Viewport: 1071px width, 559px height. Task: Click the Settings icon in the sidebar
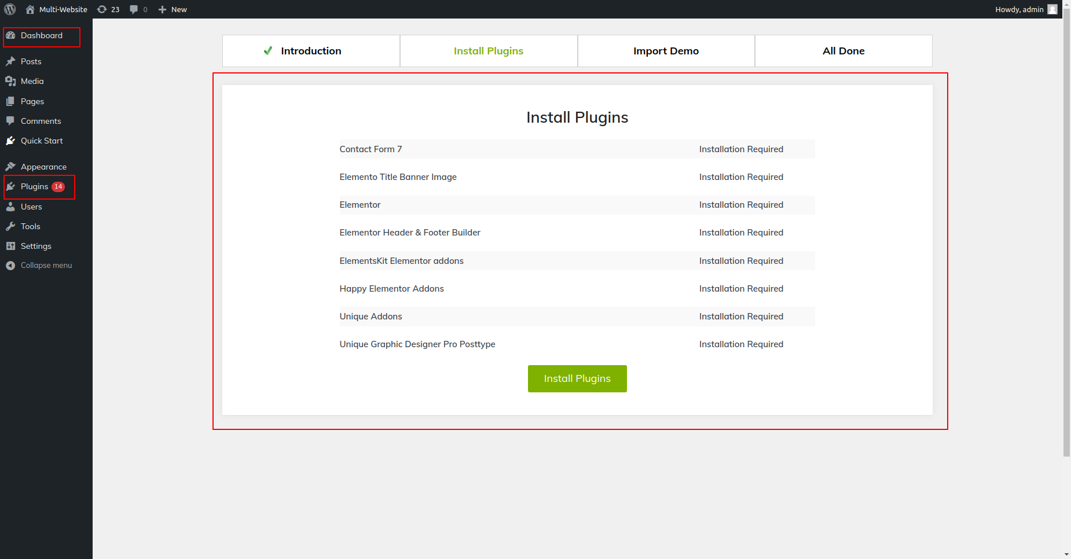pyautogui.click(x=10, y=246)
